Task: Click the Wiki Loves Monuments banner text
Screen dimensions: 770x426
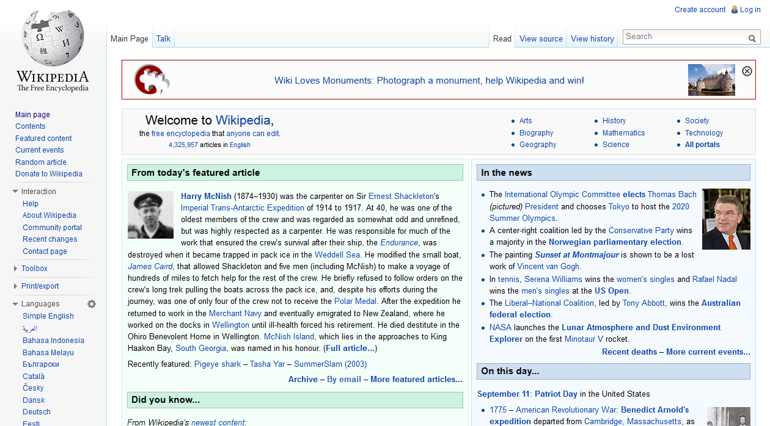Action: (x=429, y=81)
